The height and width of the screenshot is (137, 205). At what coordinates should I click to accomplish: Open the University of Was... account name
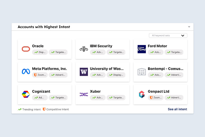[107, 69]
